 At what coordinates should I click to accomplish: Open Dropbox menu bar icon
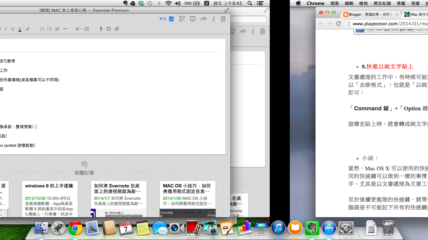click(x=141, y=3)
